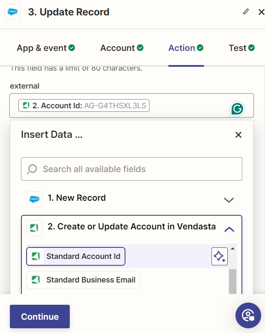Open the support chat bubble icon

248,315
